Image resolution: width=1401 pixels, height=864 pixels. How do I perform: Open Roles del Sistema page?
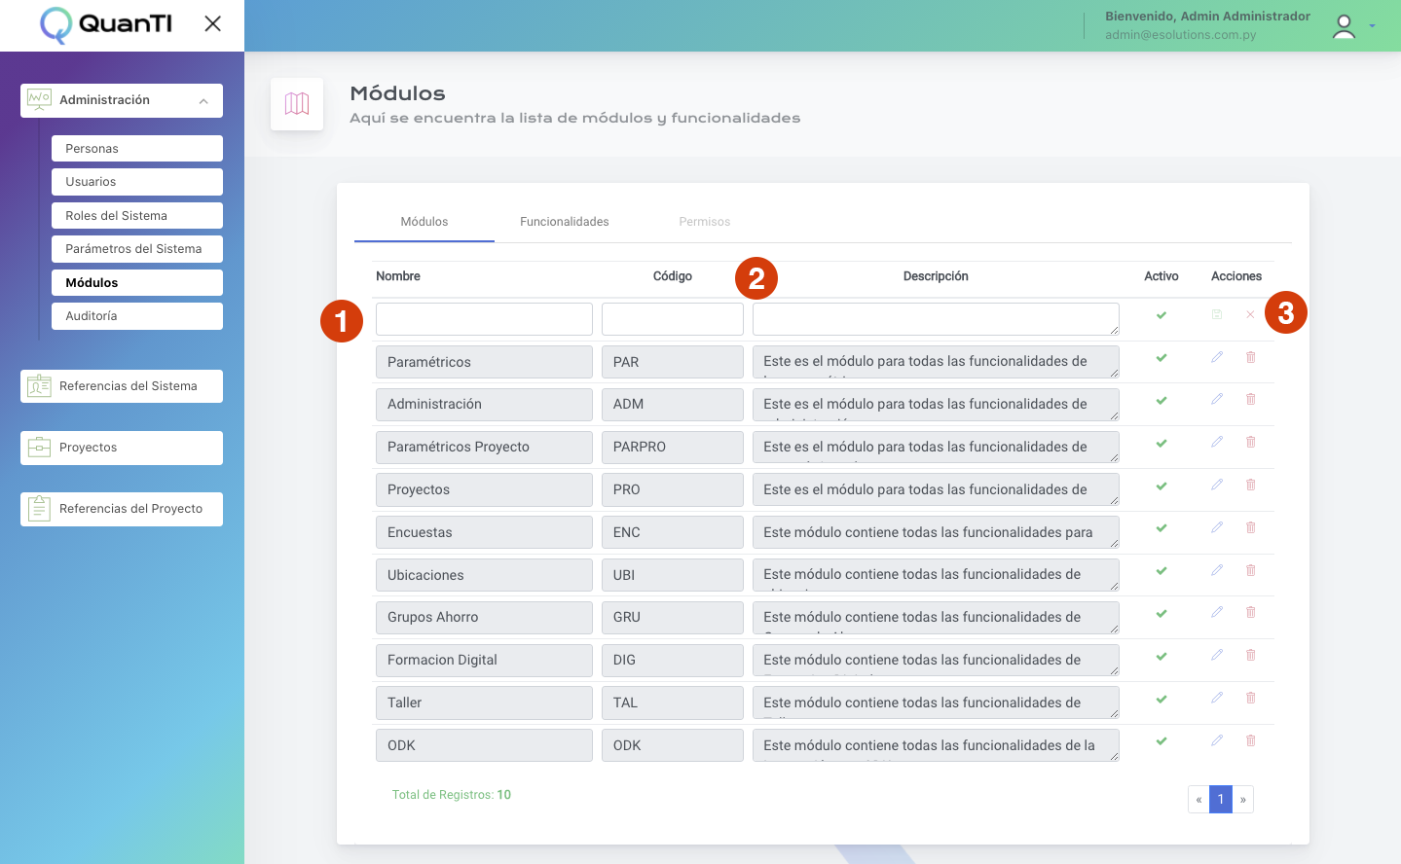[x=137, y=216]
